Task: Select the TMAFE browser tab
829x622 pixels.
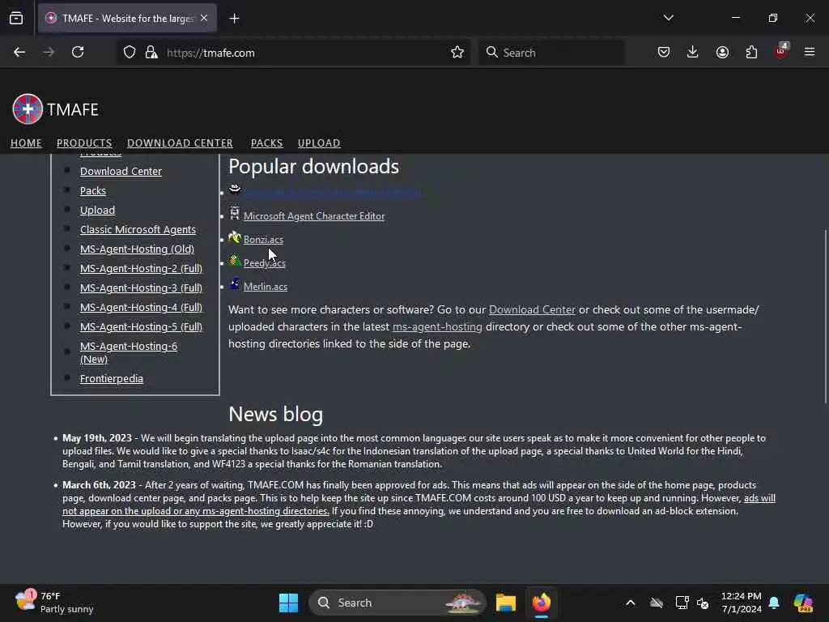Action: click(127, 19)
